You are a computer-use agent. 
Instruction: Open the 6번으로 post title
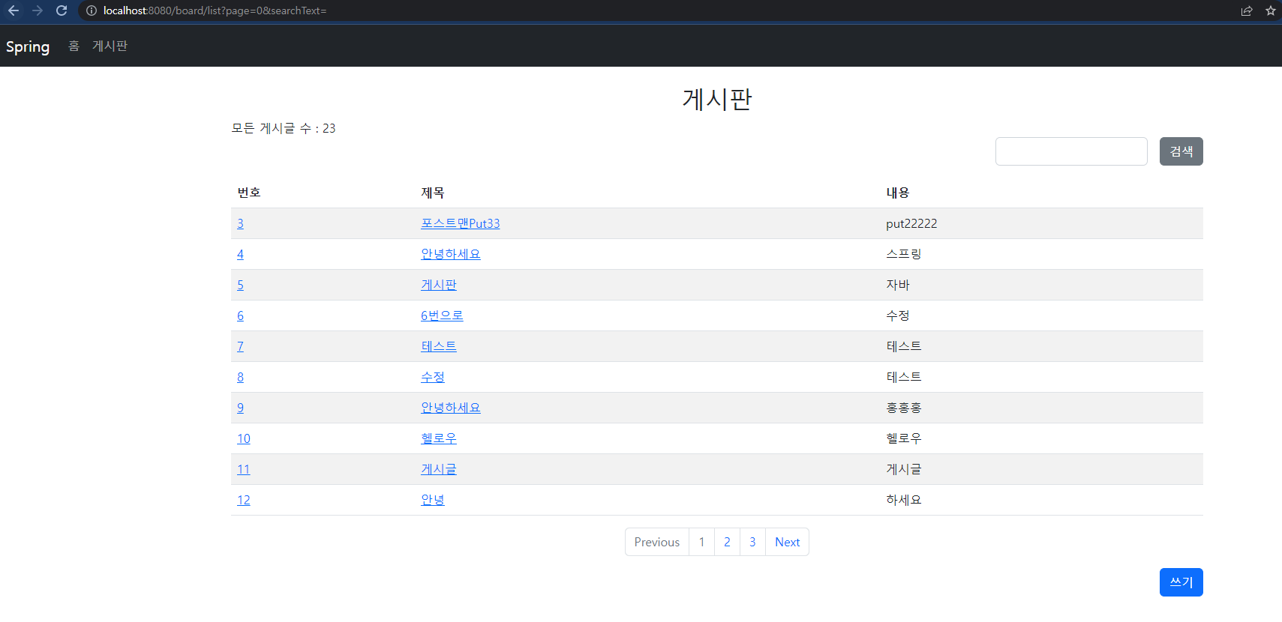[442, 315]
